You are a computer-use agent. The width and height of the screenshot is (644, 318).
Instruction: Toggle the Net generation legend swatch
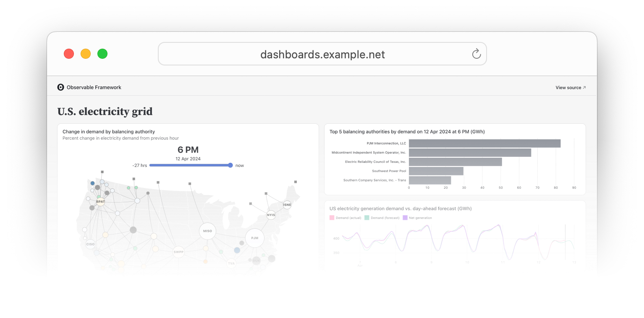404,218
